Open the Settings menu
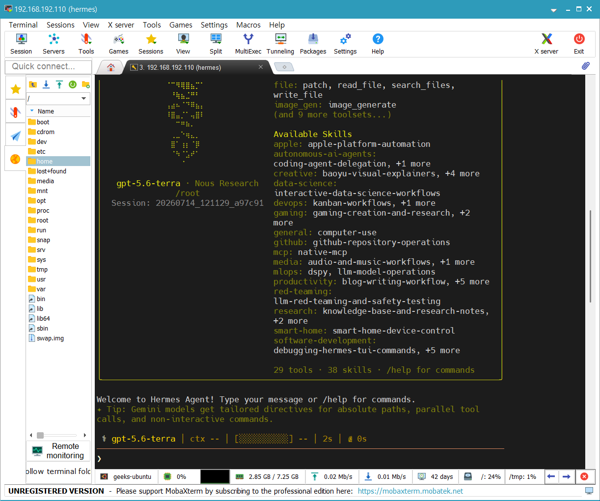600x501 pixels. (214, 25)
